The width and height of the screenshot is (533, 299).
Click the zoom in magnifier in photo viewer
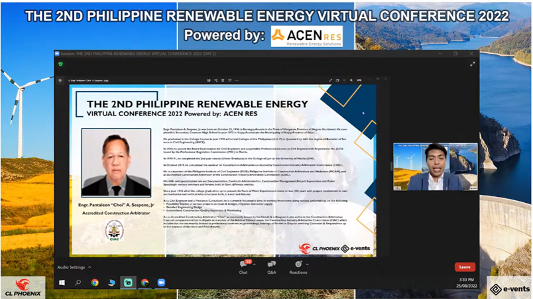tap(351, 80)
